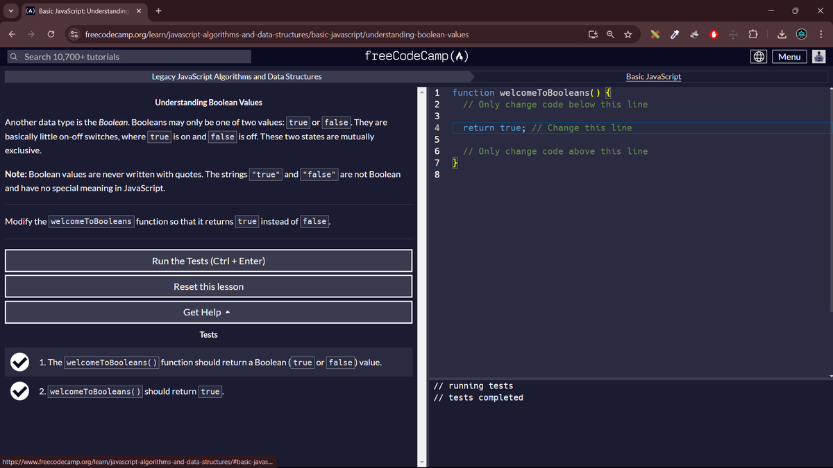Click the browser back arrow
833x468 pixels.
pos(12,34)
